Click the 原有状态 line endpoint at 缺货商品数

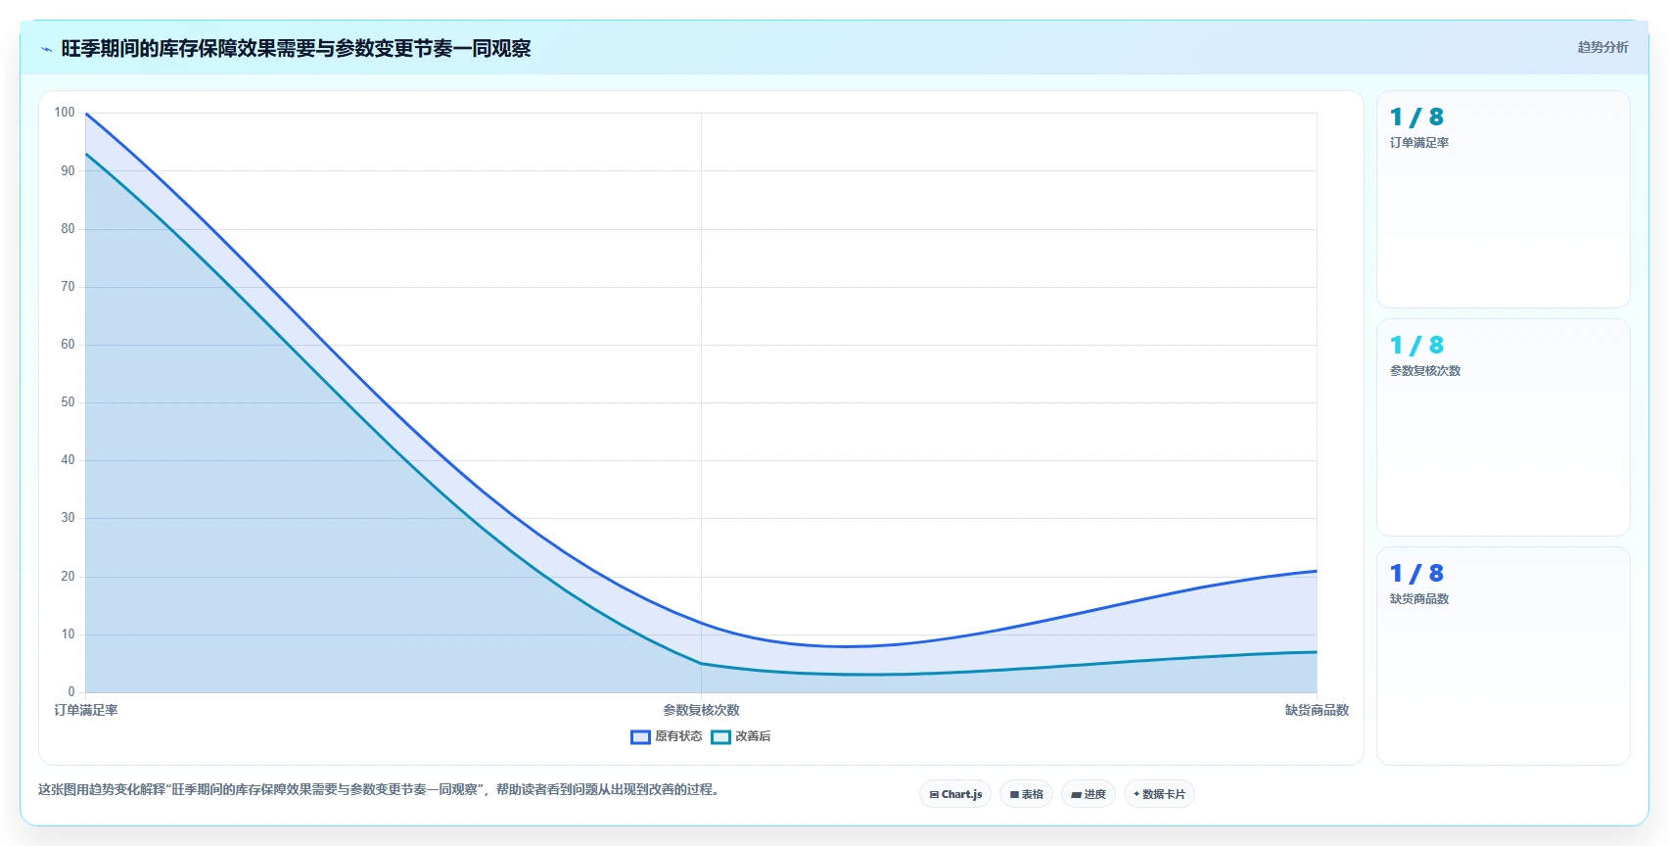(1317, 571)
